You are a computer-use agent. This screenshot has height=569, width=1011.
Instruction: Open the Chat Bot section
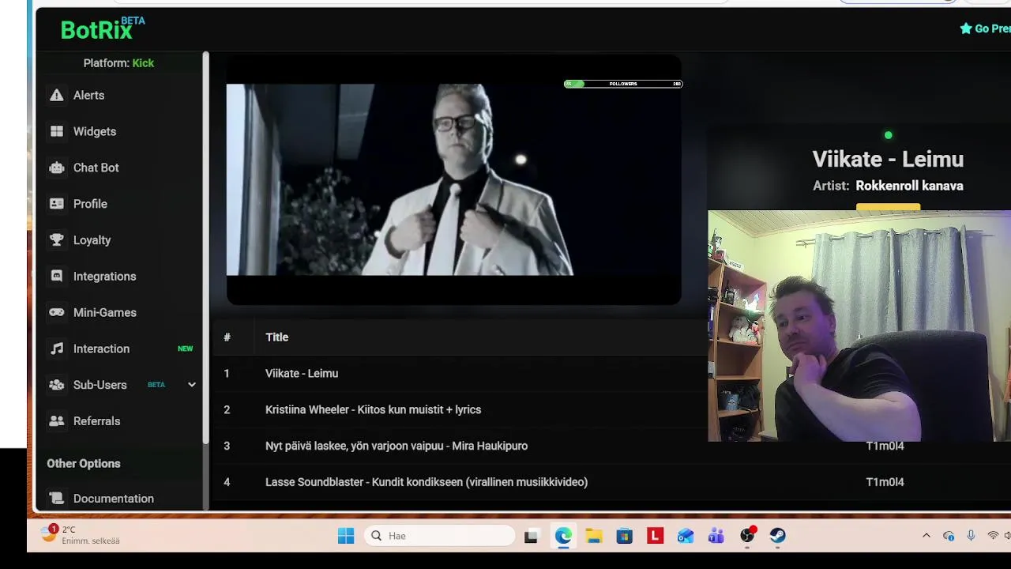coord(96,168)
